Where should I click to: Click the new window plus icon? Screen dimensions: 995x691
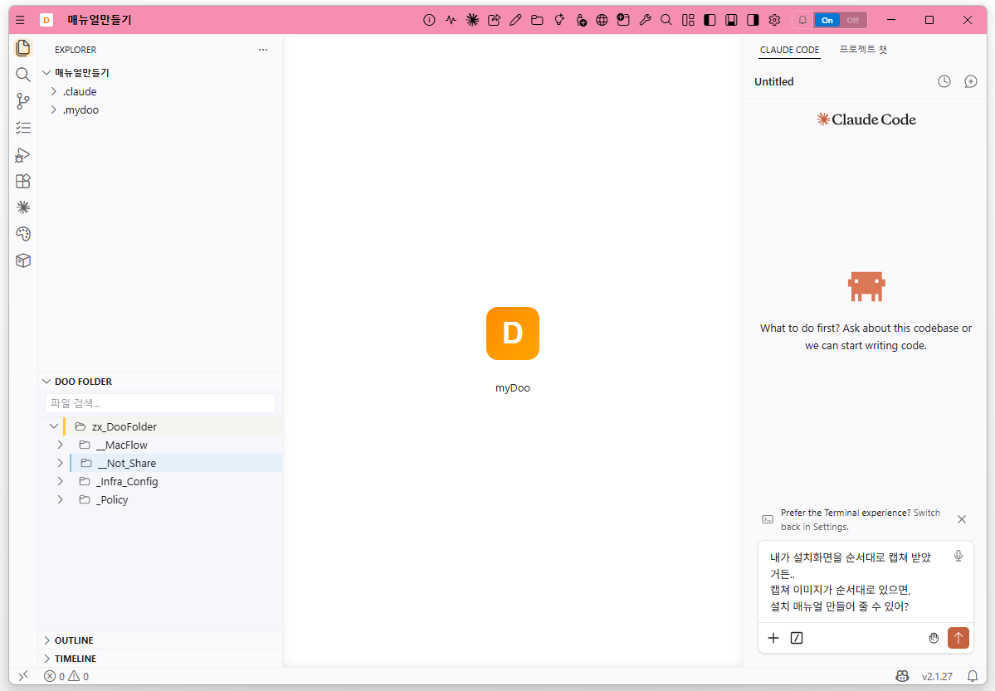coord(624,20)
